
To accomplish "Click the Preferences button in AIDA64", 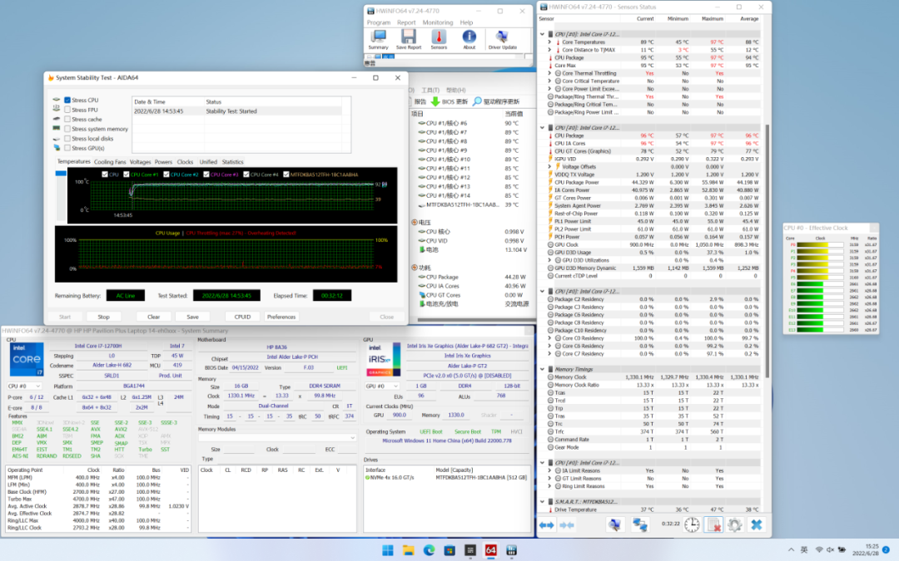I will (x=281, y=317).
